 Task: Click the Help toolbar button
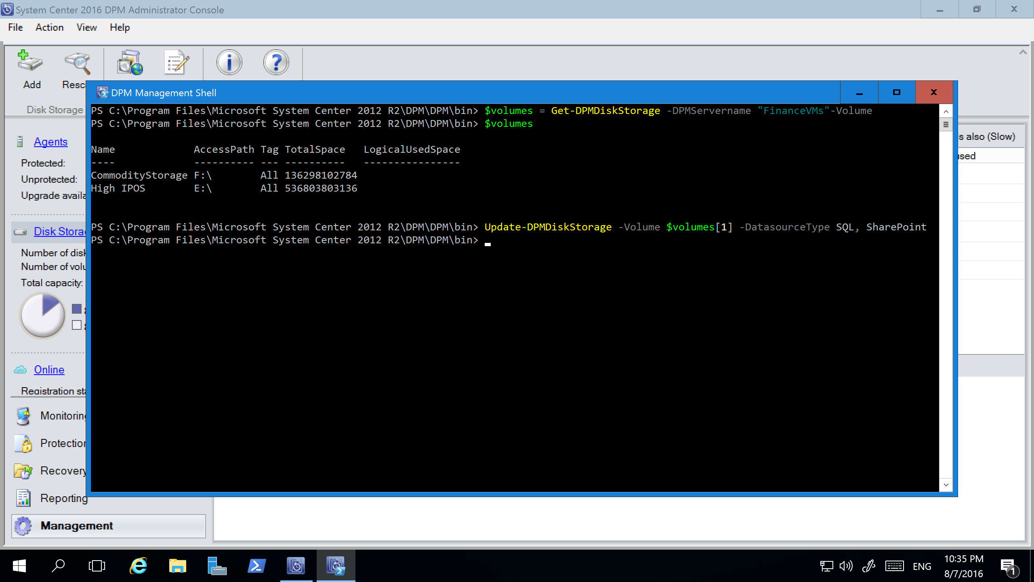(275, 64)
